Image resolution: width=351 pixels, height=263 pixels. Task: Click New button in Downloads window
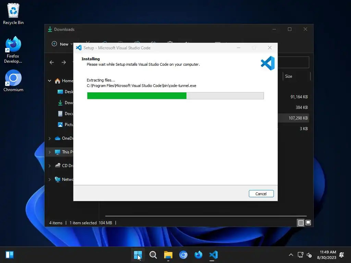click(62, 44)
